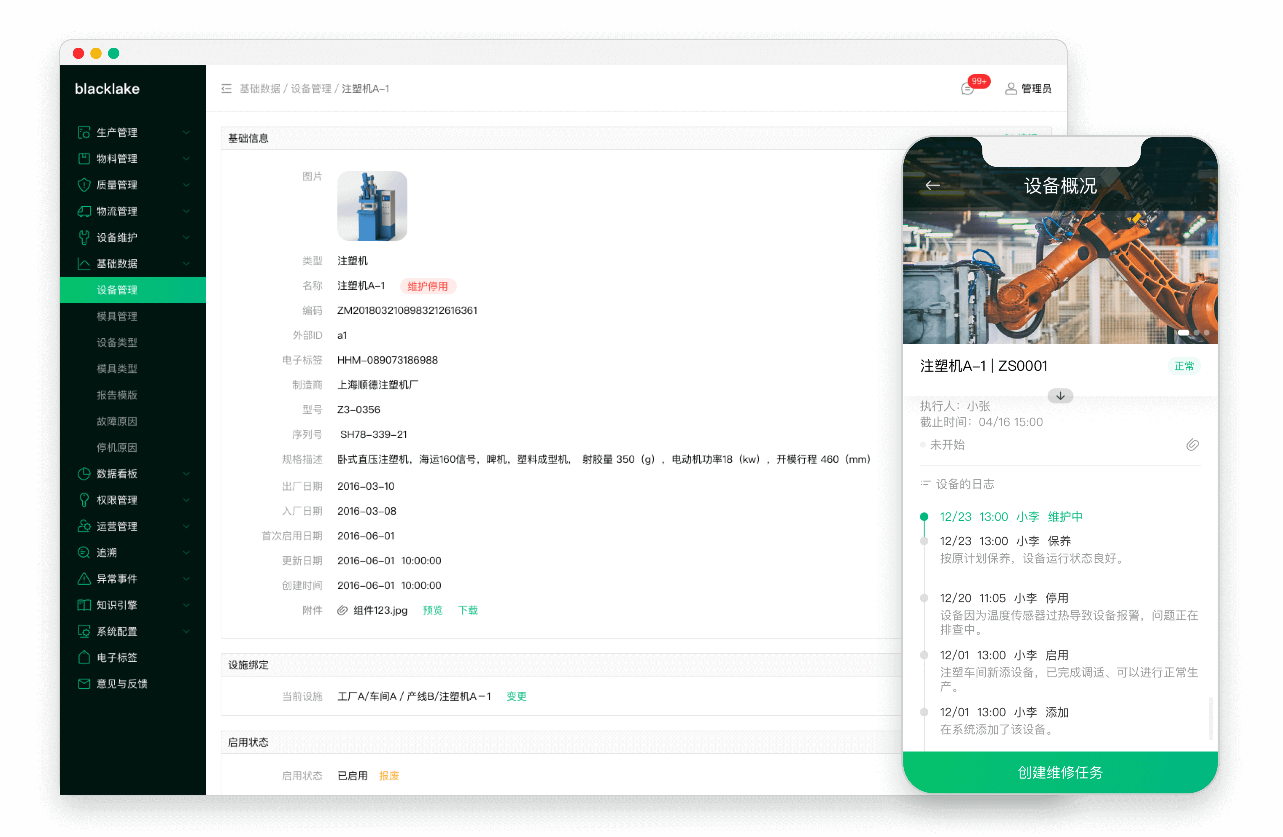Click 报废 link next to 已启用
Screen dimensions: 1283x837
(x=389, y=776)
